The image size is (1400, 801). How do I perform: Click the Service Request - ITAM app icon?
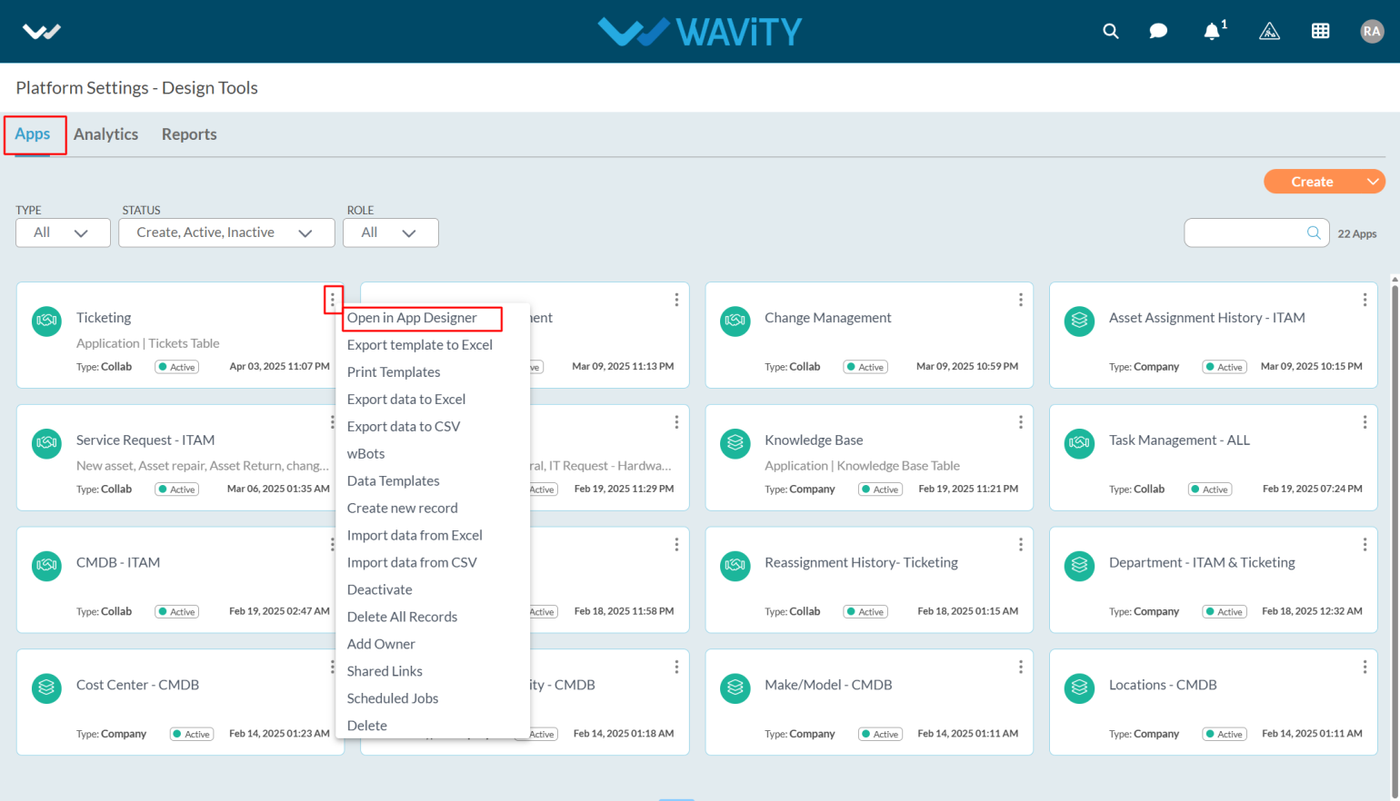[46, 443]
